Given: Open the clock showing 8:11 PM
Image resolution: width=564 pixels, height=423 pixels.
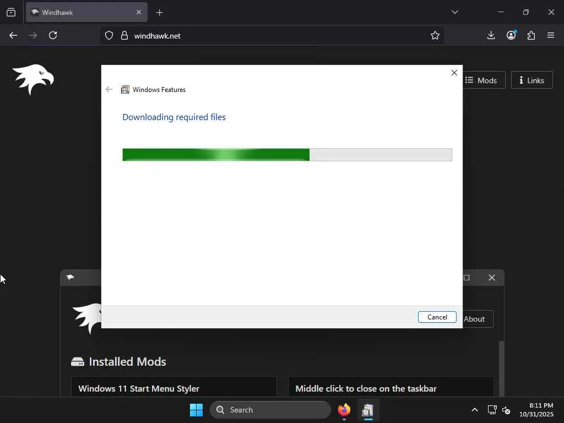Looking at the screenshot, I should click(536, 410).
